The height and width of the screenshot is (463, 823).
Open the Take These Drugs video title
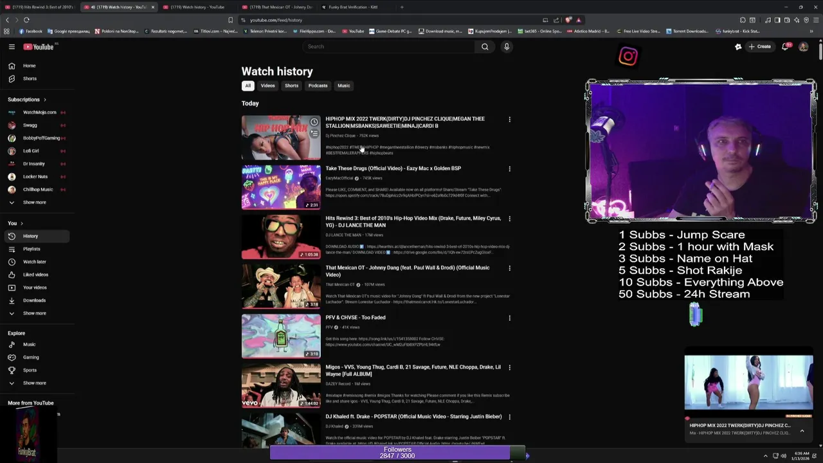393,168
